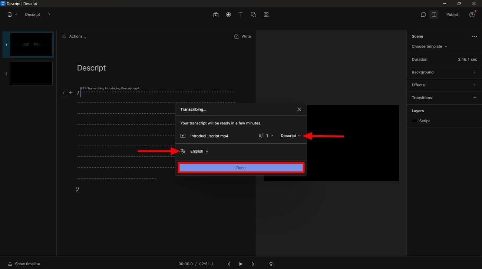482x269 pixels.
Task: Open the Descript transcription service dropdown
Action: (x=291, y=136)
